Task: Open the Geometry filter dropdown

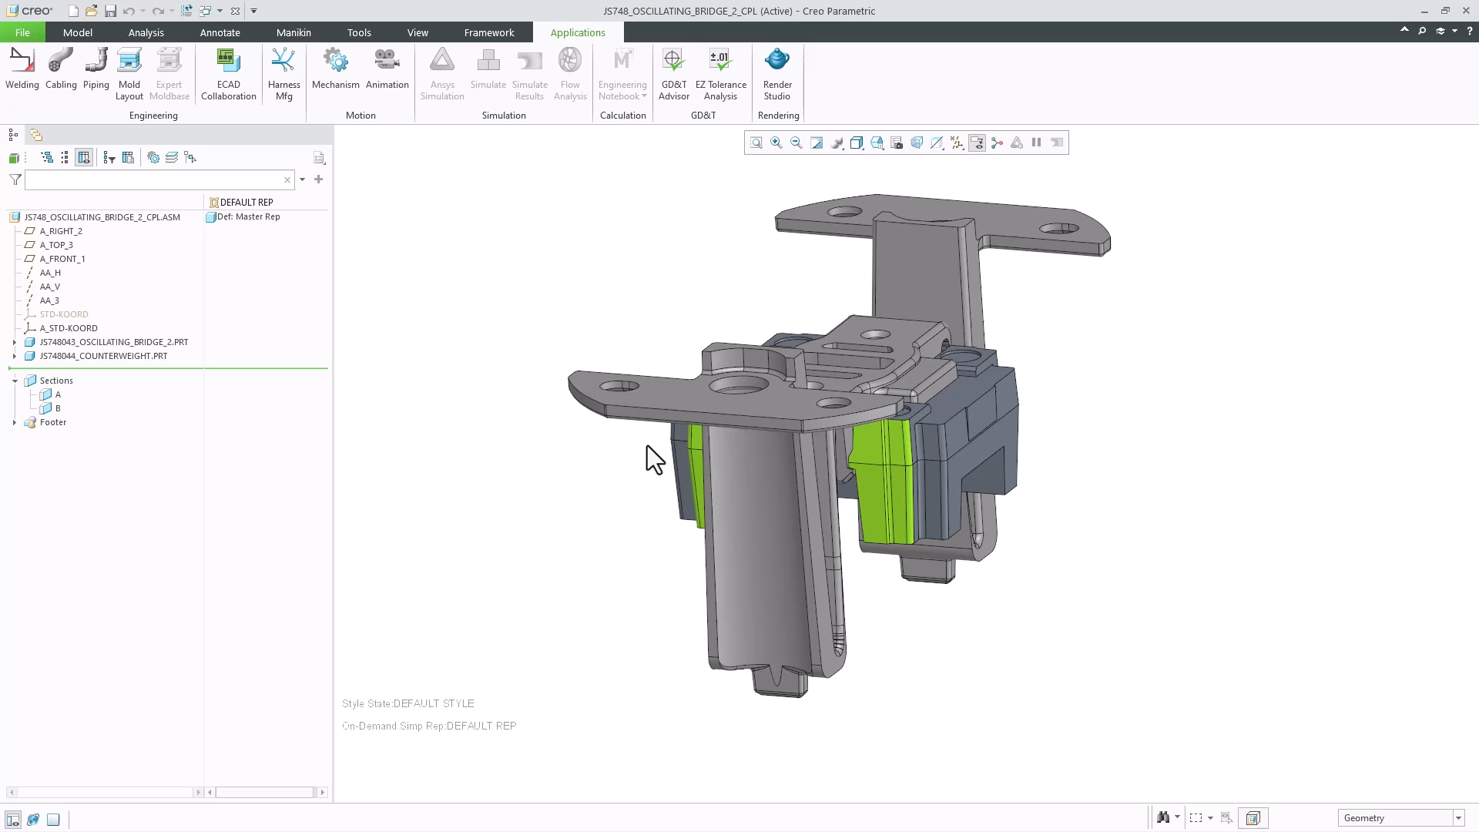Action: click(1460, 818)
